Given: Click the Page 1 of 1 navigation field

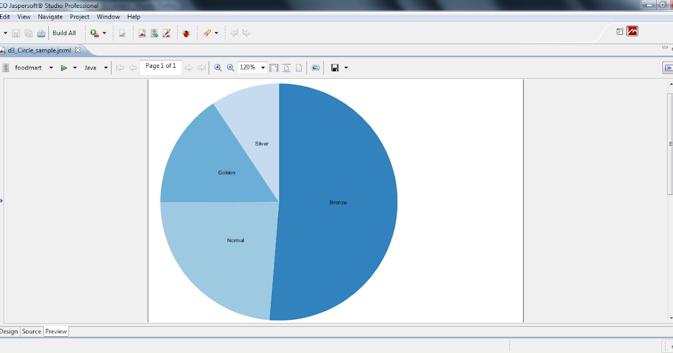Looking at the screenshot, I should tap(160, 66).
